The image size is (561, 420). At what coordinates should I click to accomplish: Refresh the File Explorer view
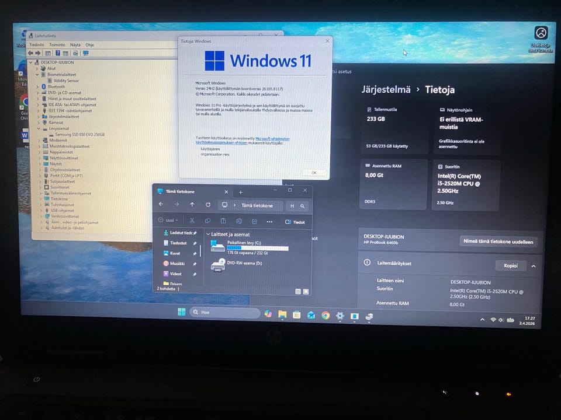point(208,205)
